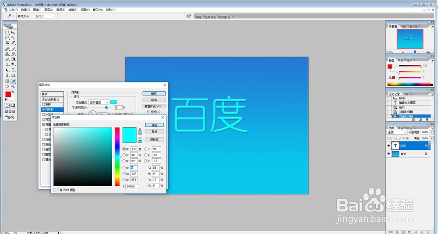Image resolution: width=438 pixels, height=234 pixels.
Task: Cancel the color picker with 取消
Action: point(154,131)
